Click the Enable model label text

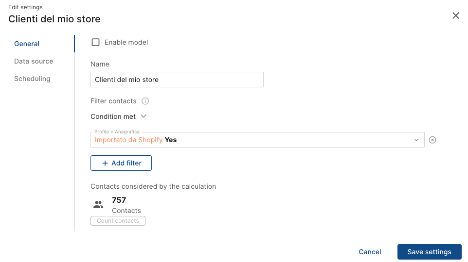pyautogui.click(x=126, y=42)
